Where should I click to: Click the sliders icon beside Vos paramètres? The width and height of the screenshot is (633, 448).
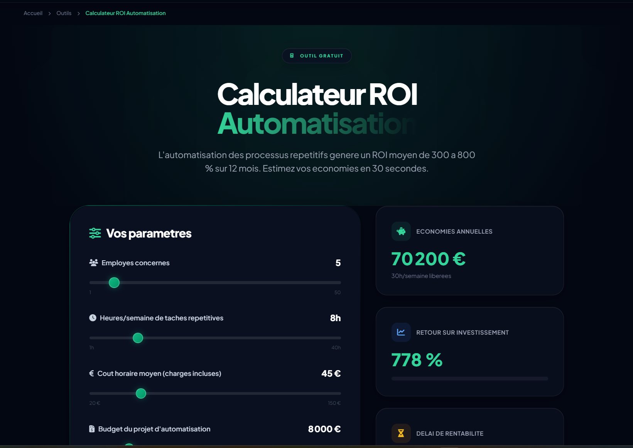tap(95, 233)
